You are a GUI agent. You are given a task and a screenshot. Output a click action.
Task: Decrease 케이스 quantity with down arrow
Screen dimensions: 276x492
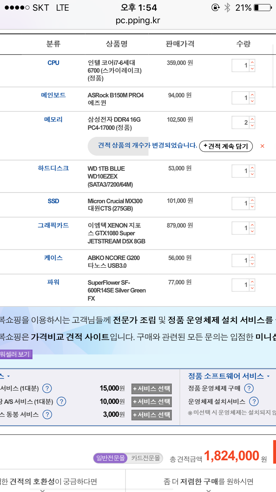252,264
